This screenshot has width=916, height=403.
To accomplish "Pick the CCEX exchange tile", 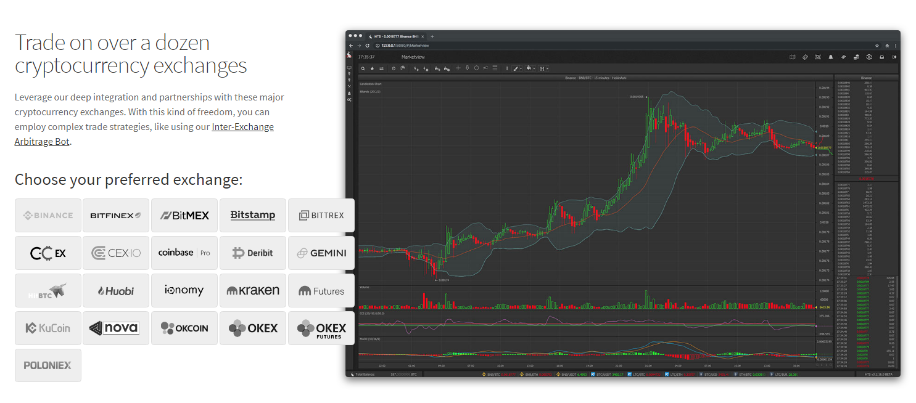I will (x=48, y=253).
